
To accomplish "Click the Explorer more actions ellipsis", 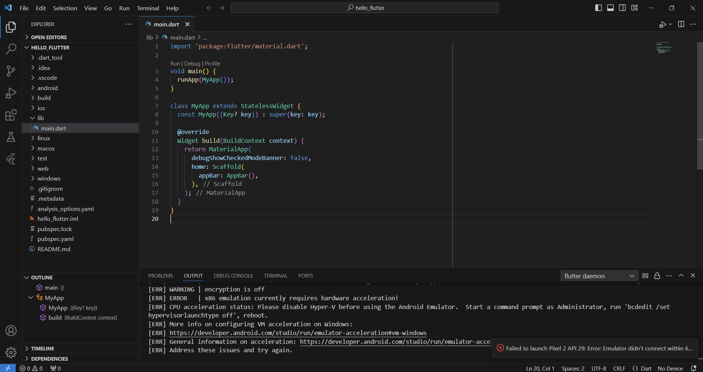I will 128,24.
